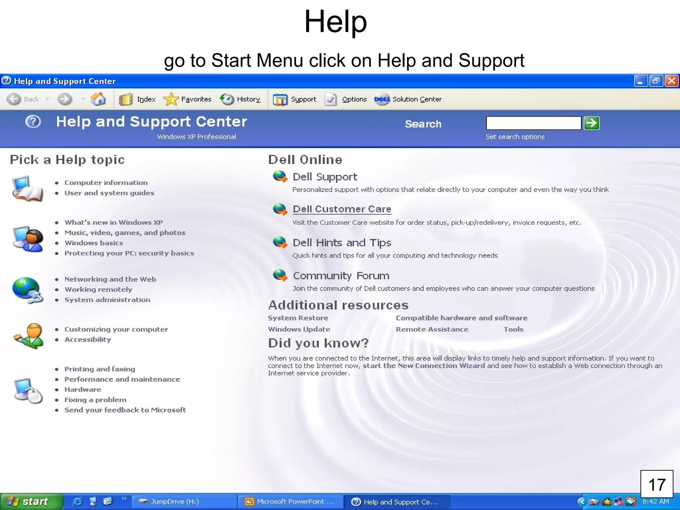Open the Index toolbar item

point(137,99)
